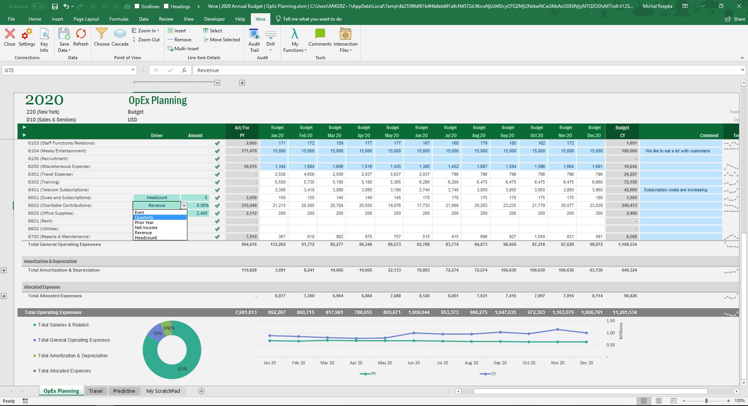748x406 pixels.
Task: Switch the AutoSave toggle
Action: [38, 6]
